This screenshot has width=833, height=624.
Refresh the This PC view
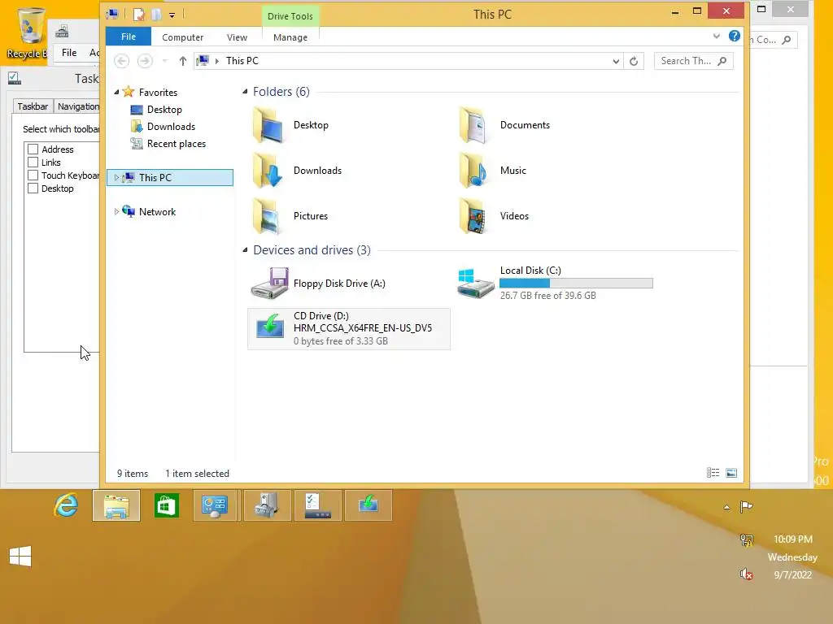click(634, 61)
